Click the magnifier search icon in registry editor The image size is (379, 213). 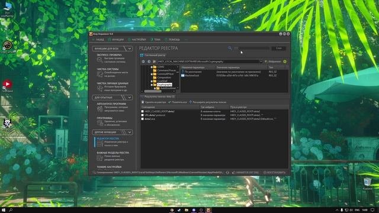click(x=230, y=49)
